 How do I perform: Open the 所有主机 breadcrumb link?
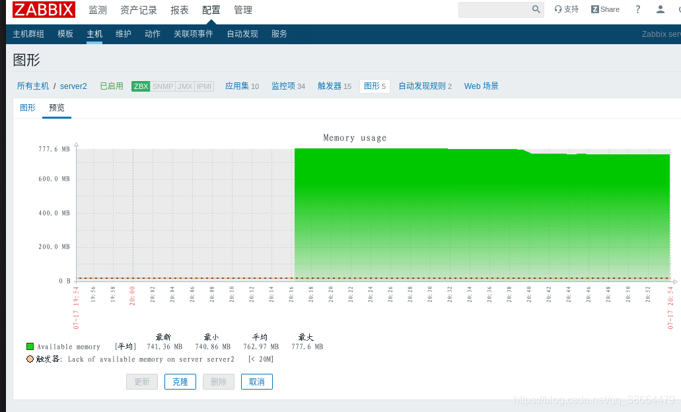[x=33, y=86]
